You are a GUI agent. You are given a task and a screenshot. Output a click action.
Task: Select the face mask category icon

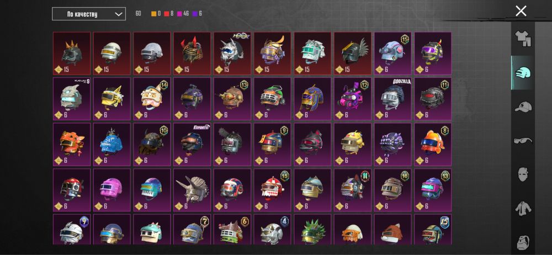pos(523,174)
